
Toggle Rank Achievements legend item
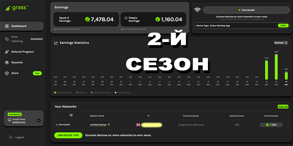101,93
